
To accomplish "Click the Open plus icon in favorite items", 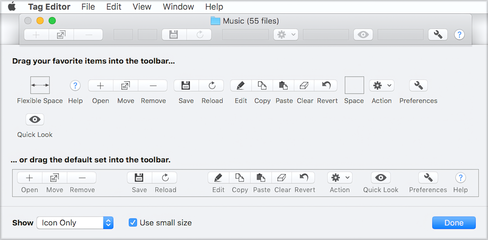I will coord(100,86).
